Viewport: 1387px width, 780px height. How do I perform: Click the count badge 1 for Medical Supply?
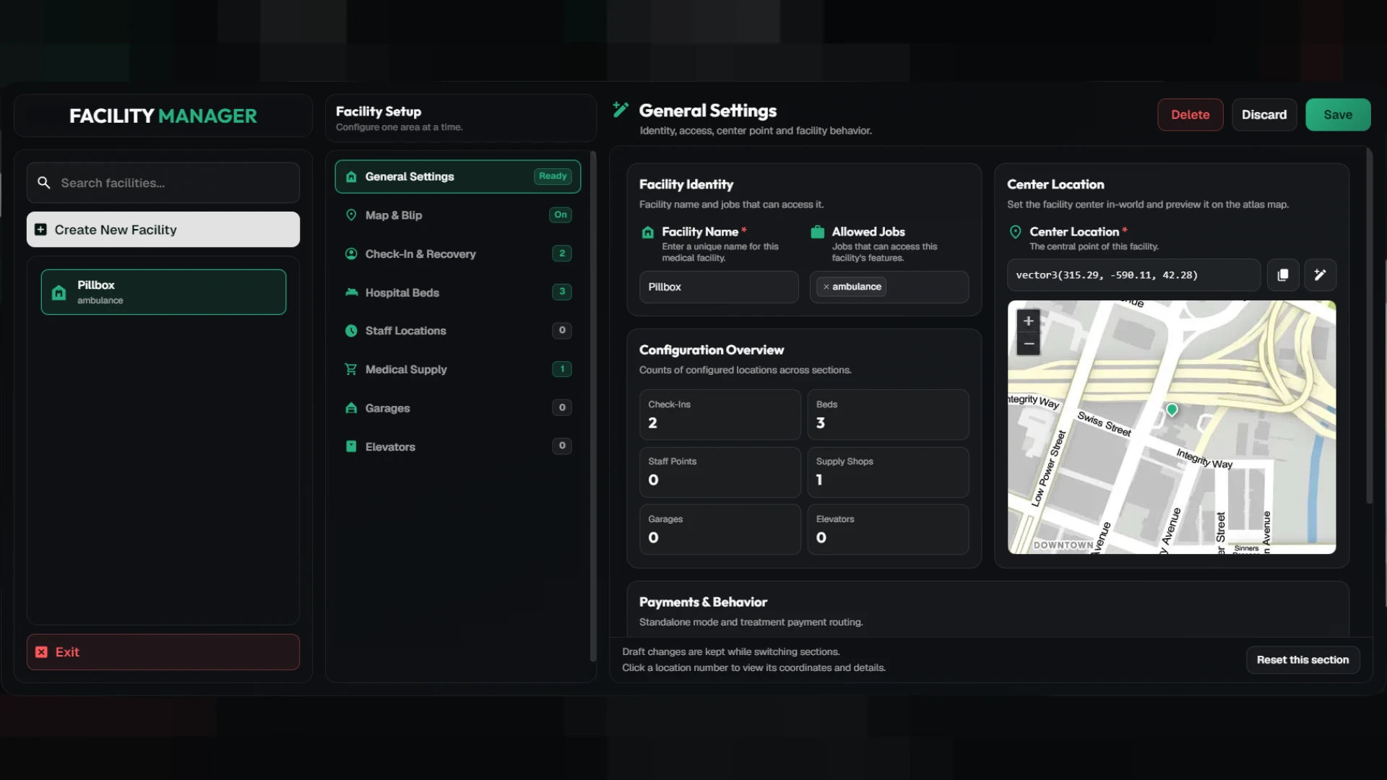tap(562, 369)
